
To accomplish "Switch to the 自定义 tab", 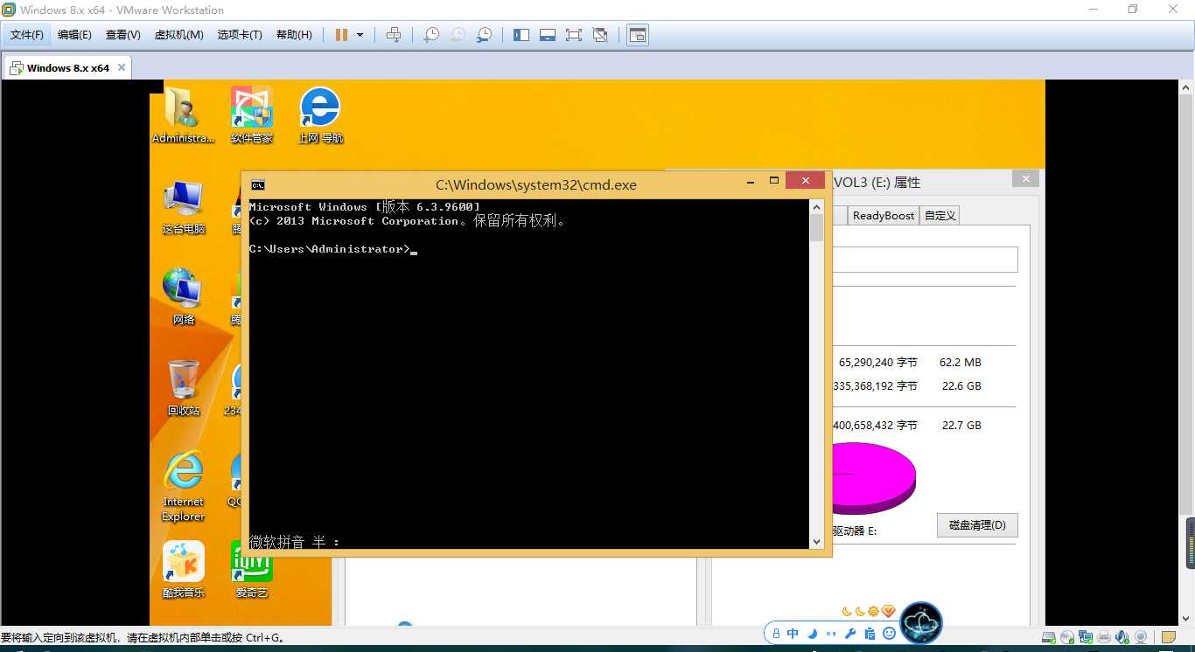I will (x=940, y=216).
